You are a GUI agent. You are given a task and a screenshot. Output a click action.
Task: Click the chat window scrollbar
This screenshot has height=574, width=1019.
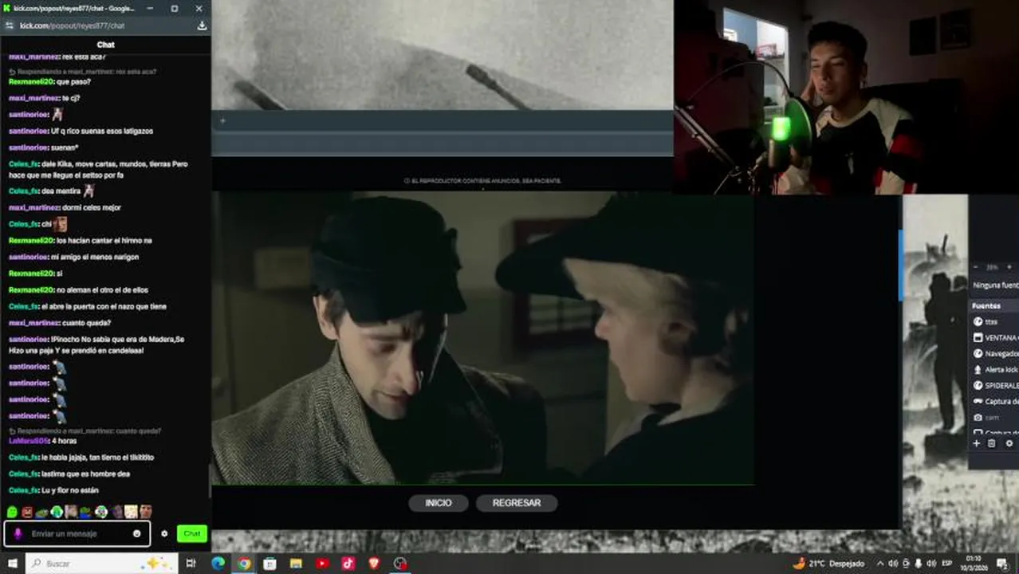point(209,481)
